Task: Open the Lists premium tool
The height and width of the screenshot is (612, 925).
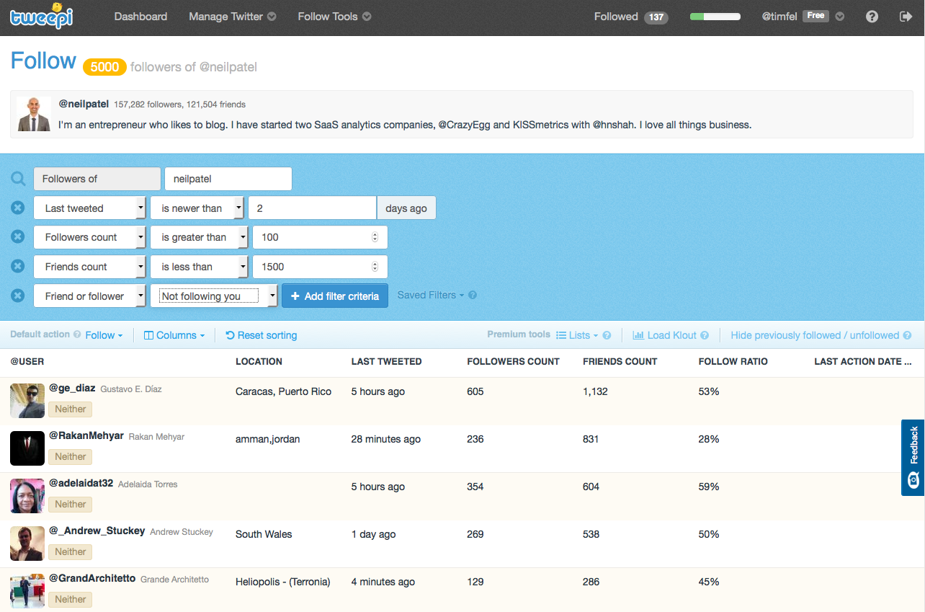Action: click(577, 335)
